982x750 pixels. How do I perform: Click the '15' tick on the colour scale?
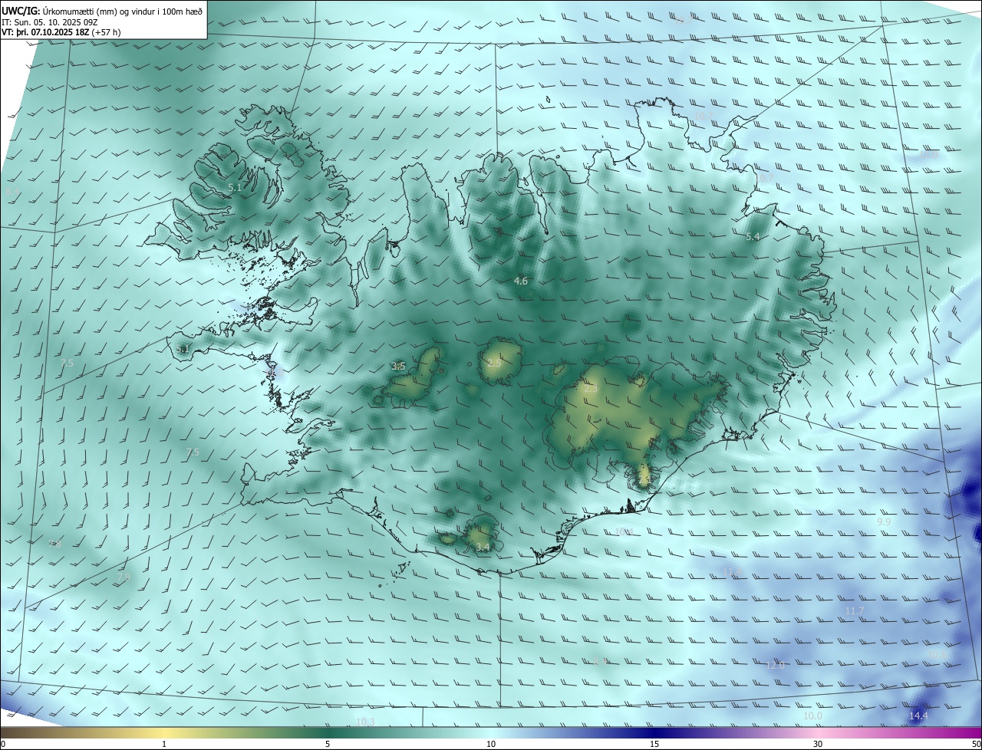(654, 745)
